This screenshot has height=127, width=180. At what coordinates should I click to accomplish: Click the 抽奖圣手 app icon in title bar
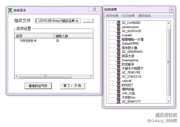click(x=10, y=10)
